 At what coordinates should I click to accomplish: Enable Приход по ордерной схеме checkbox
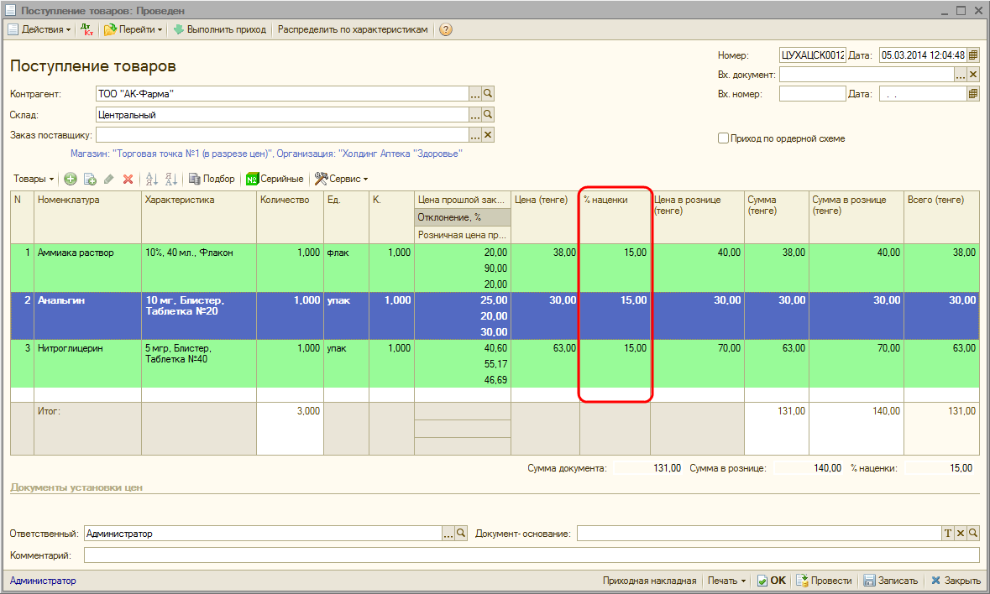723,138
